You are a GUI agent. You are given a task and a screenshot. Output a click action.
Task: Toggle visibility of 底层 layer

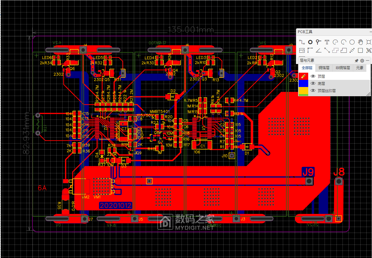(x=313, y=84)
